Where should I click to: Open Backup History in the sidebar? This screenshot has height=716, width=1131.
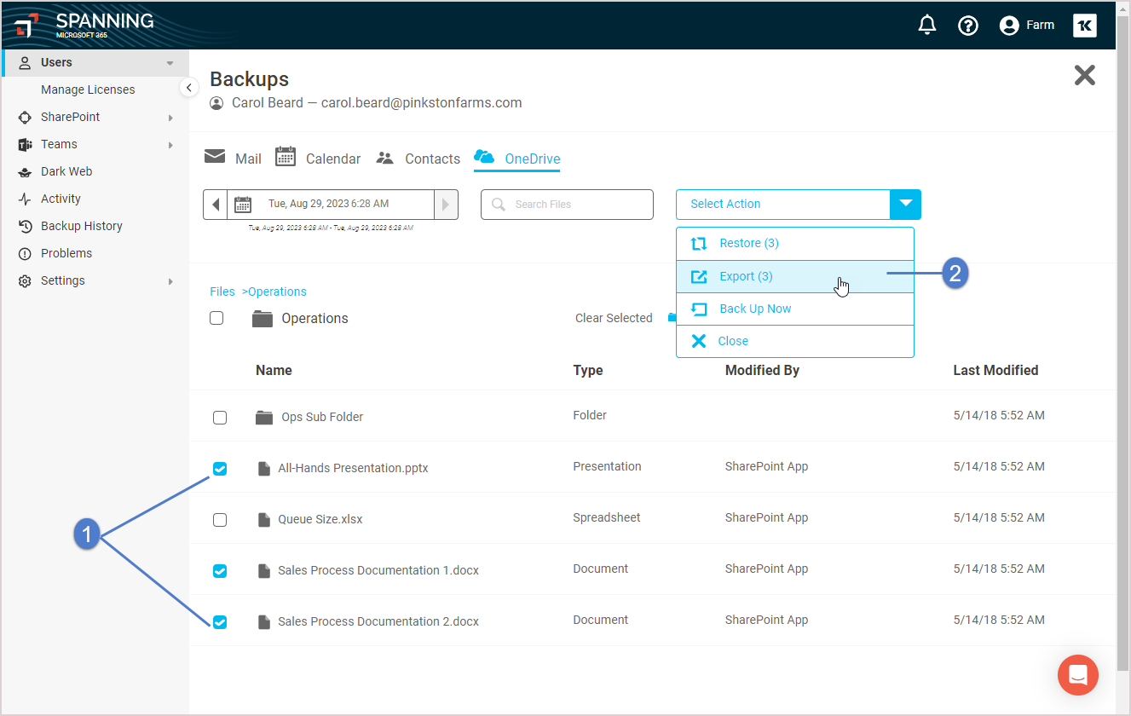81,226
